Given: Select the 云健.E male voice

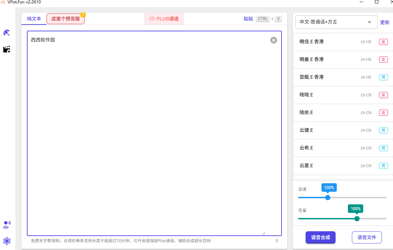Looking at the screenshot, I should [x=343, y=130].
